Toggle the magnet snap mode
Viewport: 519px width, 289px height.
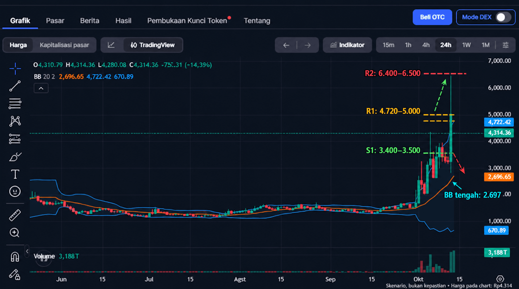pos(15,257)
